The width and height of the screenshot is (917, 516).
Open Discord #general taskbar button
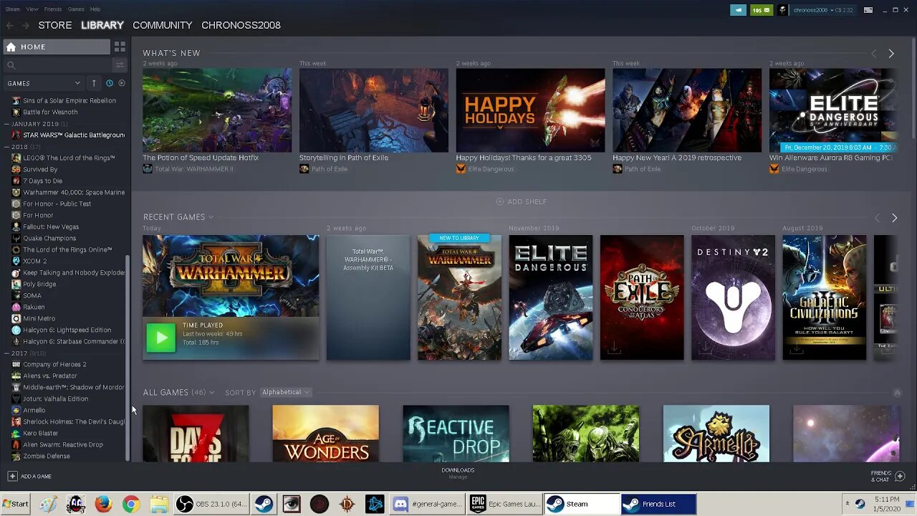click(427, 504)
